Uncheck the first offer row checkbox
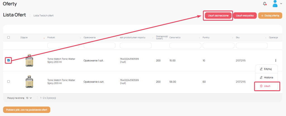This screenshot has height=116, width=286. (8, 60)
